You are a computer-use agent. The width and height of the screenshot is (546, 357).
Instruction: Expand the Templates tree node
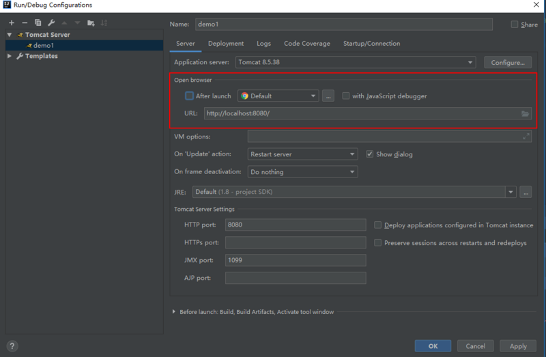tap(10, 56)
